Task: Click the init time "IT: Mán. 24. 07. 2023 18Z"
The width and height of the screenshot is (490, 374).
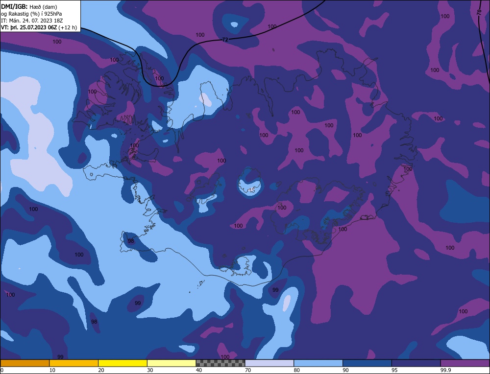Action: tap(32, 21)
